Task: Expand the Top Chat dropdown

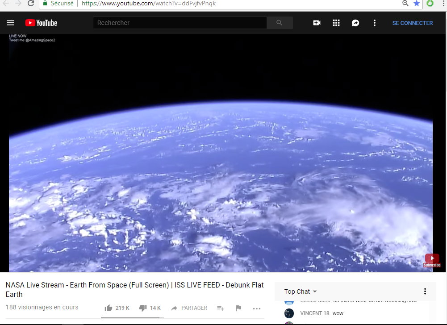Action: point(301,292)
